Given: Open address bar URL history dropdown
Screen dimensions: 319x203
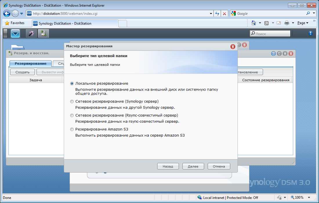Looking at the screenshot, I should point(211,14).
